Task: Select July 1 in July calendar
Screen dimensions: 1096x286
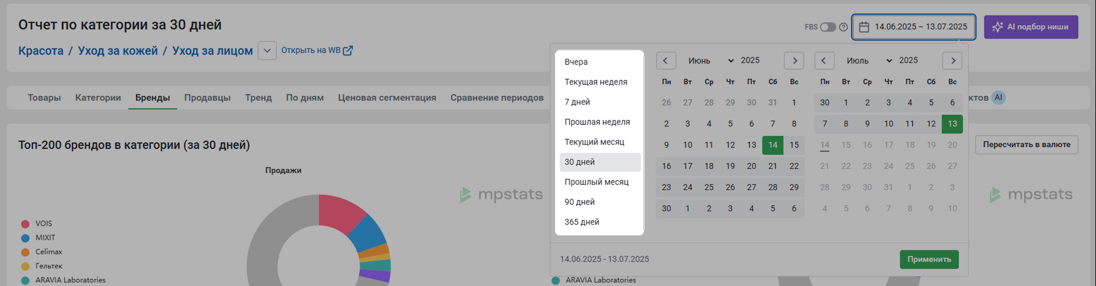Action: [846, 103]
